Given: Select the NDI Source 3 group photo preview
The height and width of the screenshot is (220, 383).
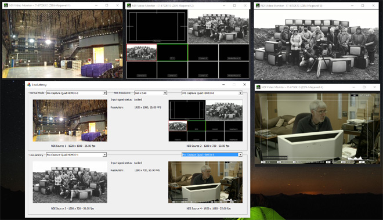Looking at the screenshot, I should pyautogui.click(x=70, y=182).
